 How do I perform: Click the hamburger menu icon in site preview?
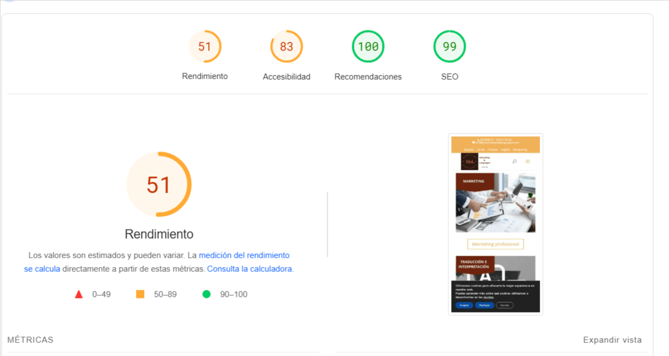point(528,161)
